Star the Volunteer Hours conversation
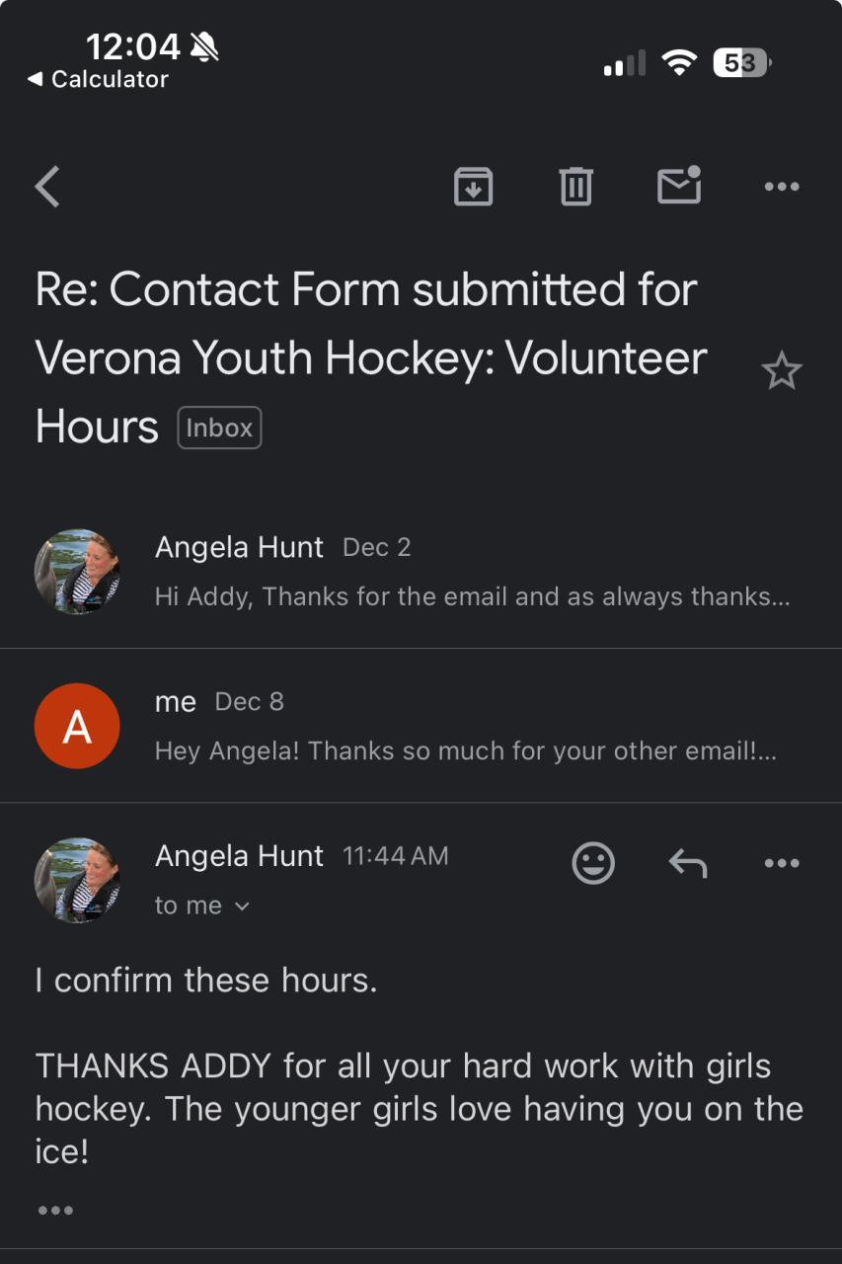 point(782,371)
